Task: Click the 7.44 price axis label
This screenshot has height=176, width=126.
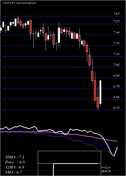Action: pos(116,32)
